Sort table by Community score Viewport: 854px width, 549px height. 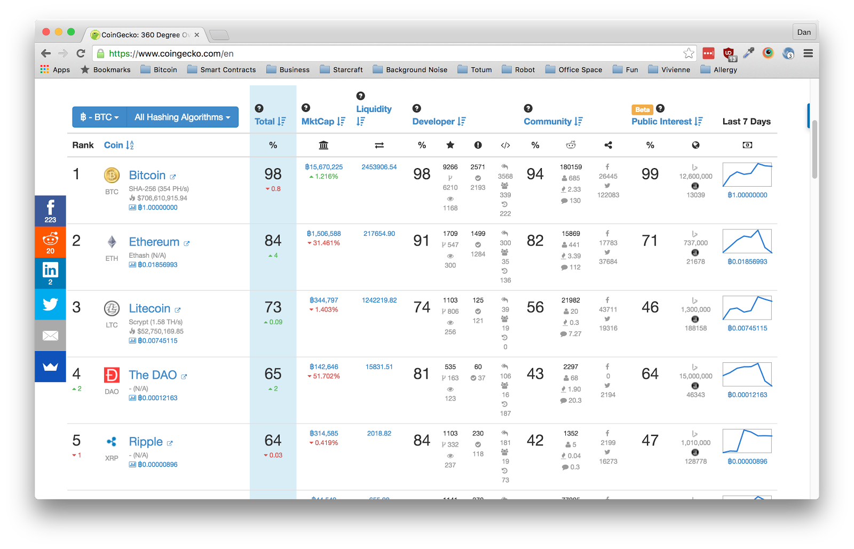pos(553,122)
